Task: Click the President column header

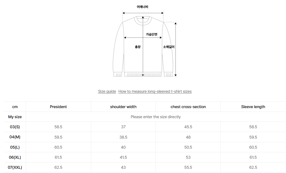Action: [x=58, y=107]
